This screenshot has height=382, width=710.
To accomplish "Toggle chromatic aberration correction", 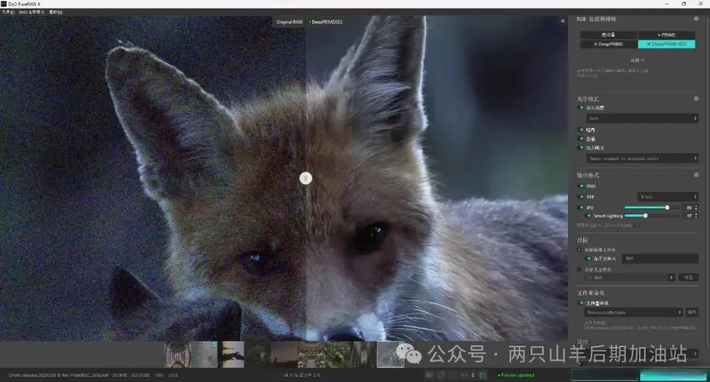I will (581, 139).
